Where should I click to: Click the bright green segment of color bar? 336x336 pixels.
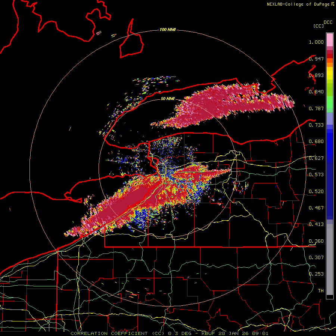coord(330,102)
